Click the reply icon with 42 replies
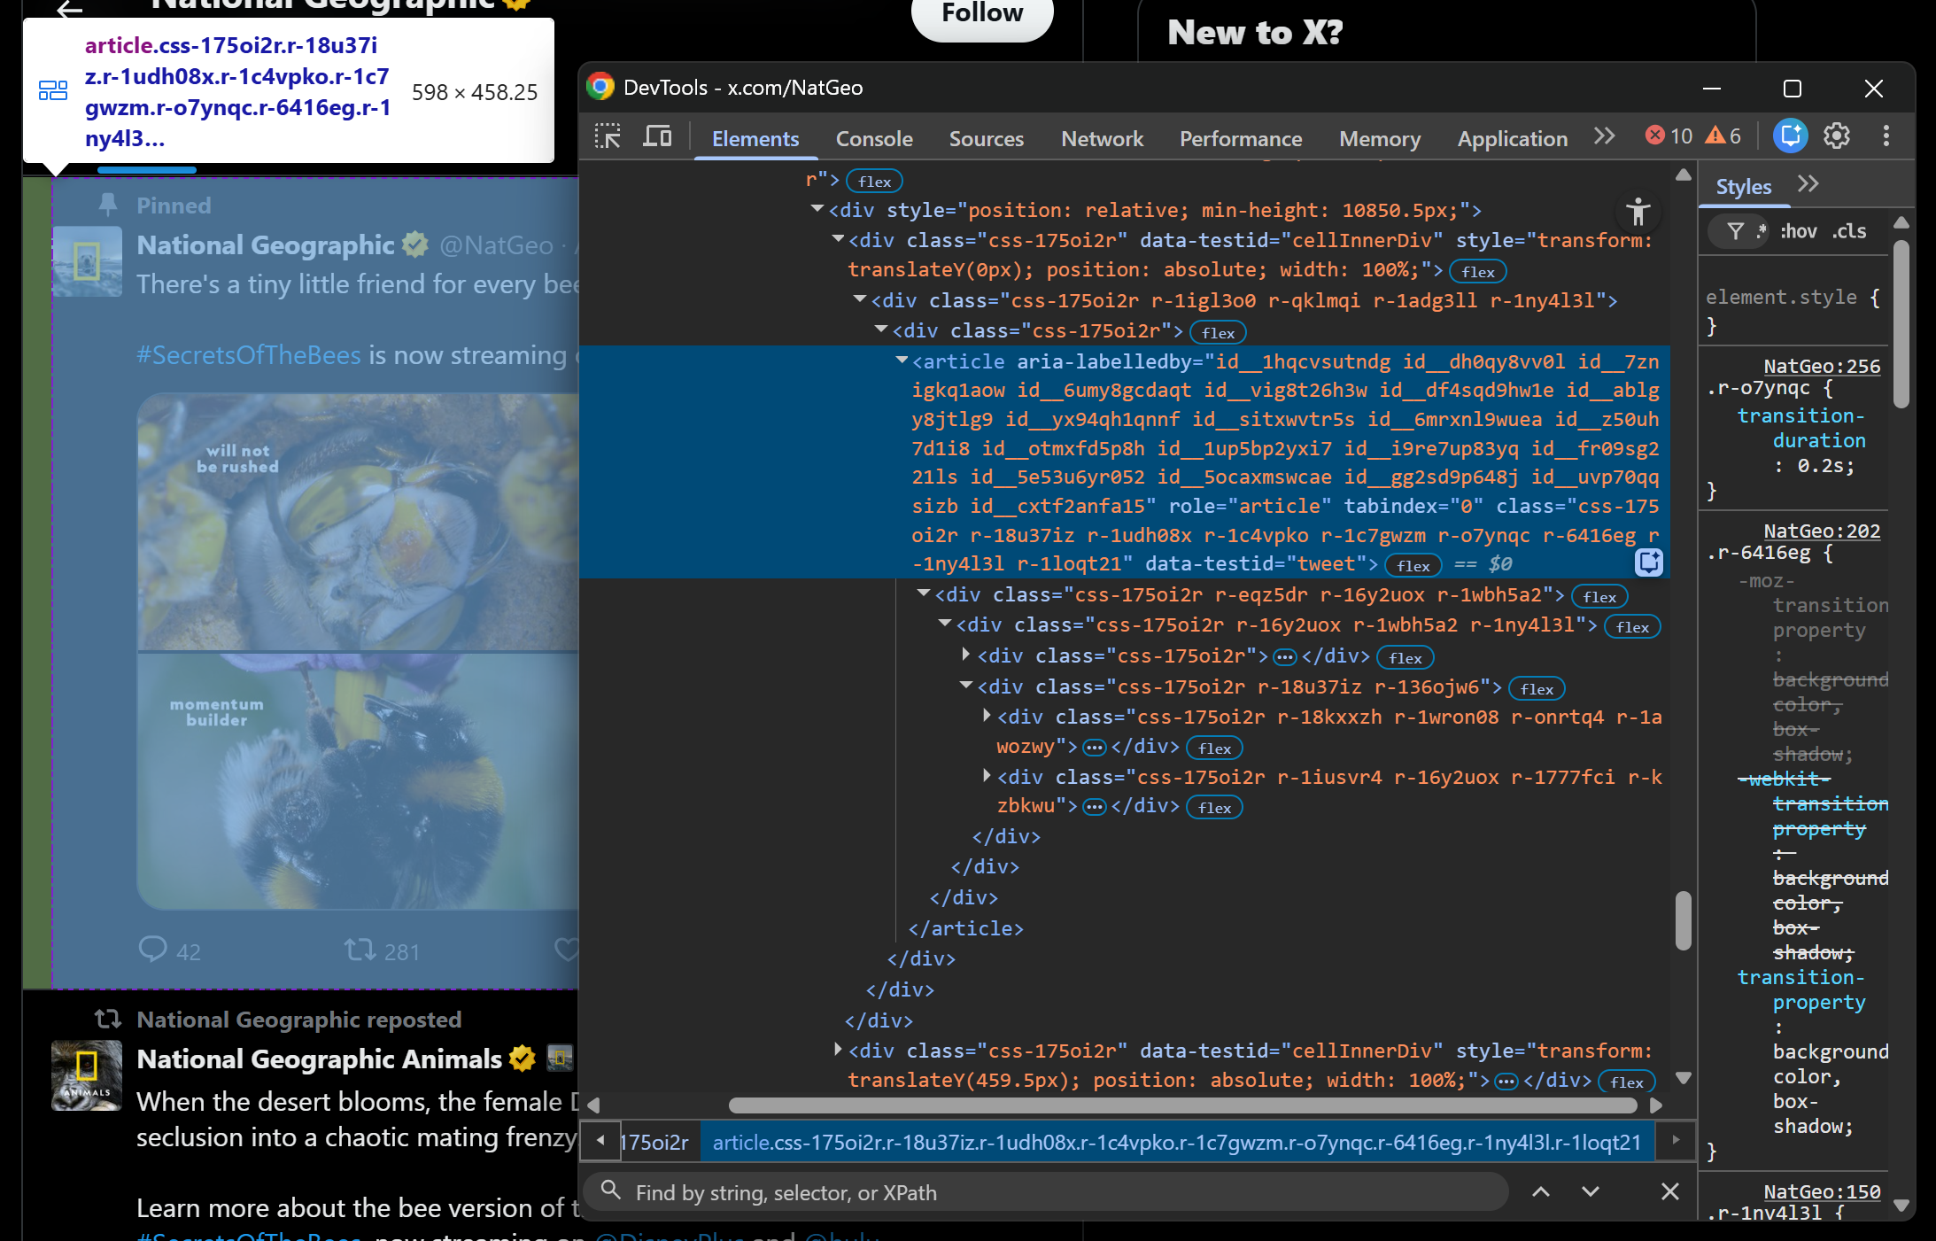Image resolution: width=1936 pixels, height=1241 pixels. (152, 950)
